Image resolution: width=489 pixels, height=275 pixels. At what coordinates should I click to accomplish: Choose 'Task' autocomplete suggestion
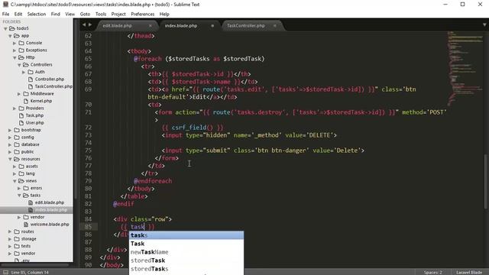(186, 244)
